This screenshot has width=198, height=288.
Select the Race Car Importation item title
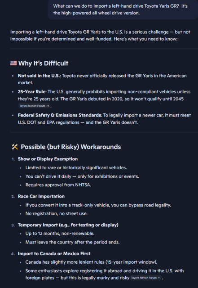pos(41,196)
